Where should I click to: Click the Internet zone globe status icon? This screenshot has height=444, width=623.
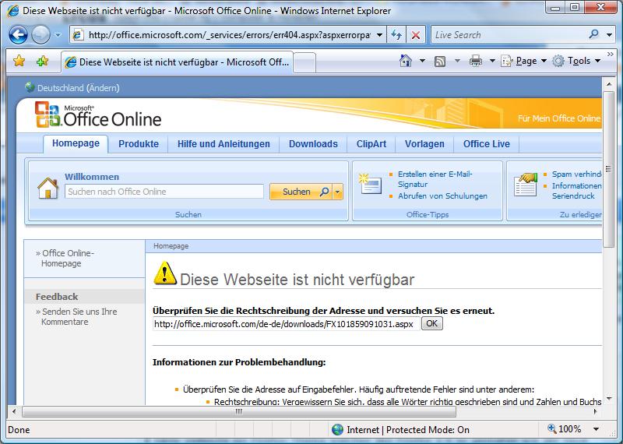pos(337,429)
